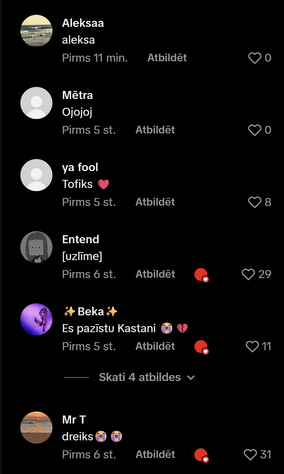
Task: Reply to Aleksaa via Atbildēt
Action: pos(167,58)
